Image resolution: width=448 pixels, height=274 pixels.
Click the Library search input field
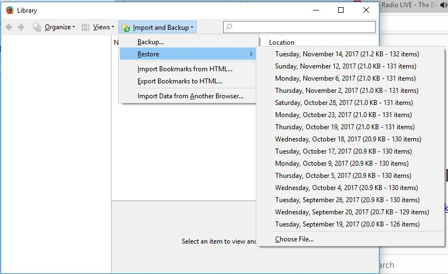tap(299, 27)
